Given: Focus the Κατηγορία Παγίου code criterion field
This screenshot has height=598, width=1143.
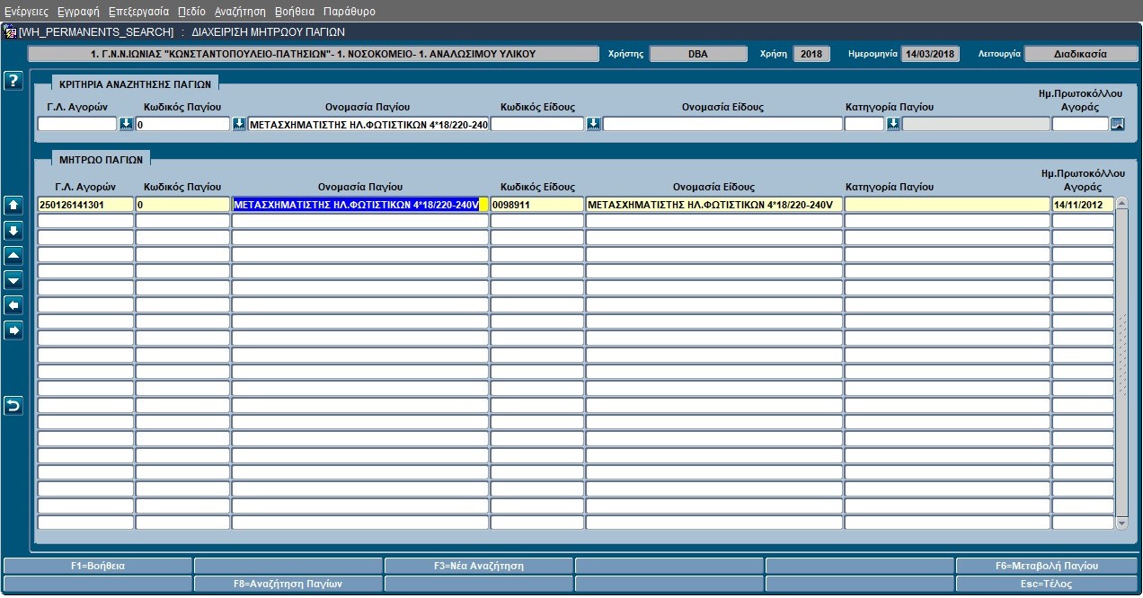Looking at the screenshot, I should coord(864,124).
